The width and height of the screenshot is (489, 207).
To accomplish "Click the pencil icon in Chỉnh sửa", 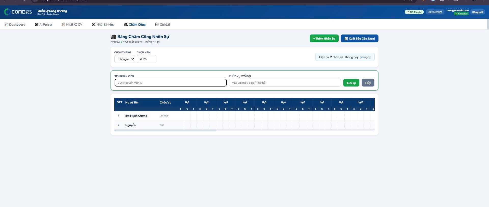I will click(456, 14).
